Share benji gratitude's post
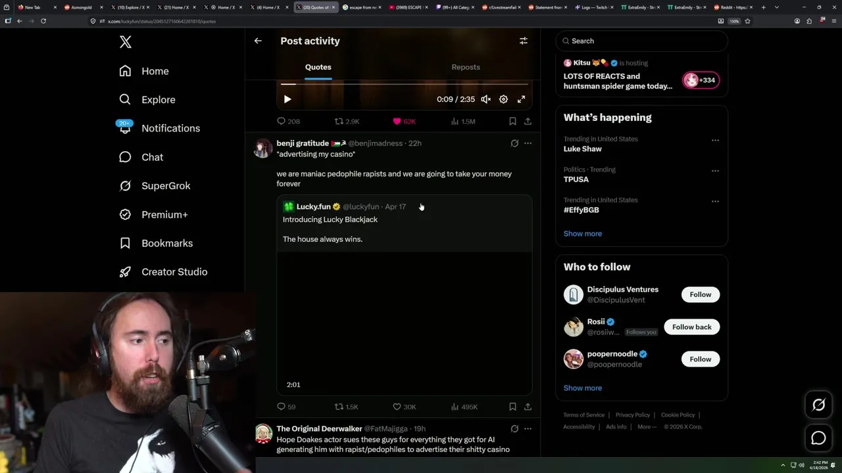 528,407
